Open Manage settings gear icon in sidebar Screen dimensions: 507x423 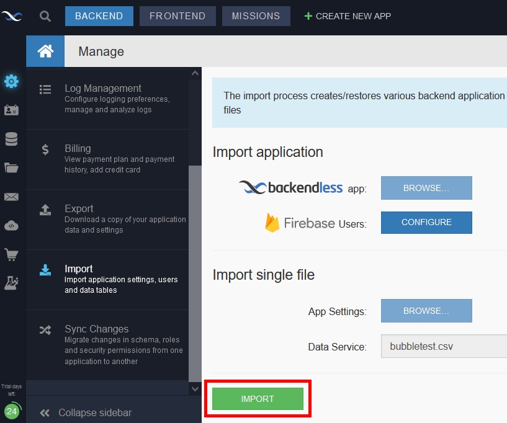click(11, 81)
